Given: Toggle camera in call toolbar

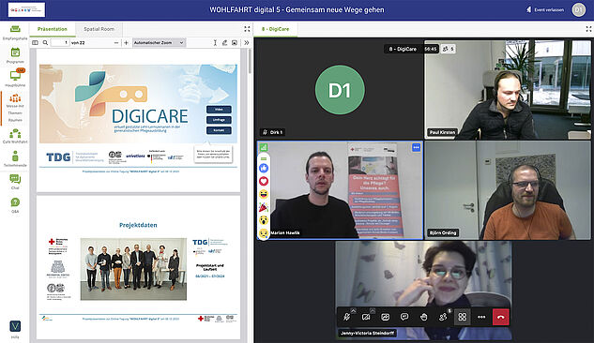Looking at the screenshot, I should coord(366,317).
